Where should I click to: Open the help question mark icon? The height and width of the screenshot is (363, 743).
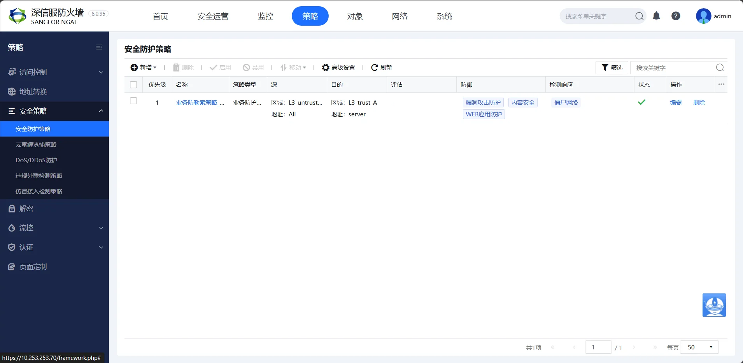pyautogui.click(x=676, y=16)
